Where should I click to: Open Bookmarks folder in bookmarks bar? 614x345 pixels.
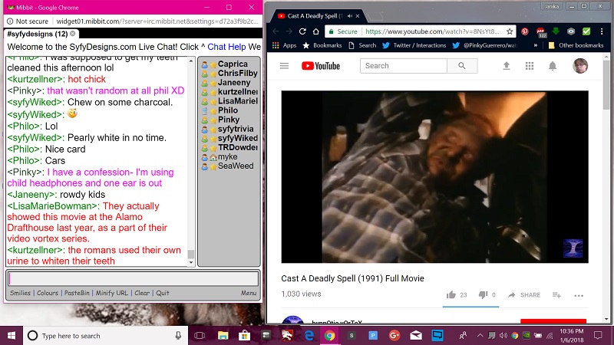(x=322, y=45)
